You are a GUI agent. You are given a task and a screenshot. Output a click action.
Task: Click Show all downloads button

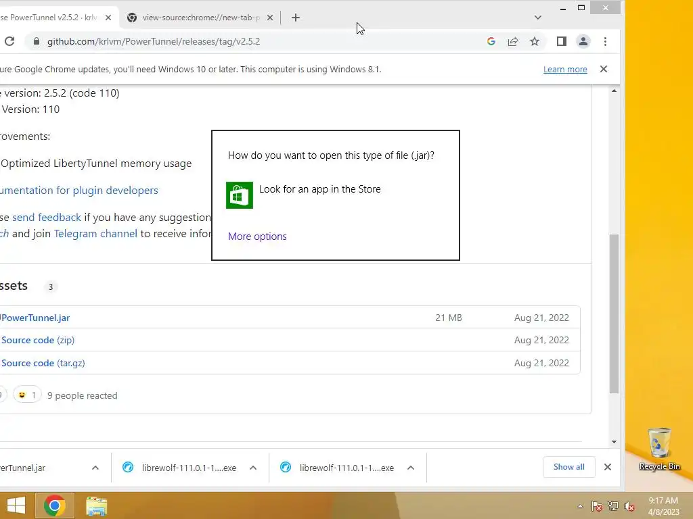coord(568,467)
